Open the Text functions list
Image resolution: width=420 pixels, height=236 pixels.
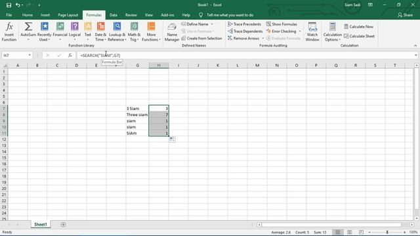(x=88, y=31)
